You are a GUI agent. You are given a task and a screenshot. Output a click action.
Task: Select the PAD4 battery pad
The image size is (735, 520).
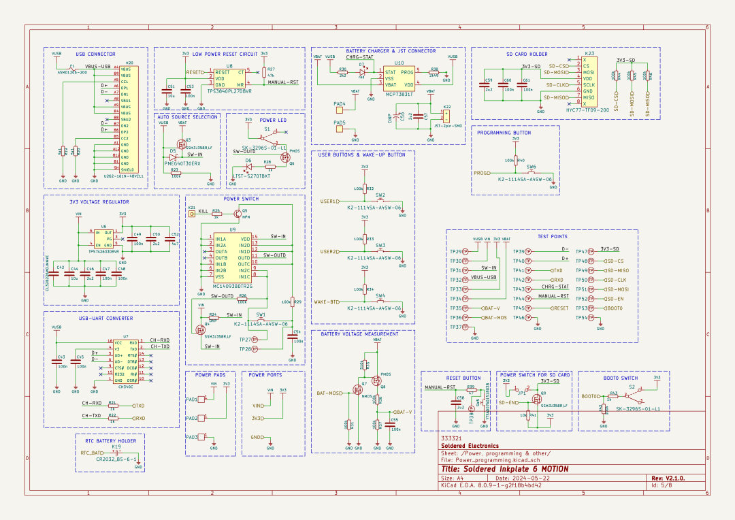340,110
